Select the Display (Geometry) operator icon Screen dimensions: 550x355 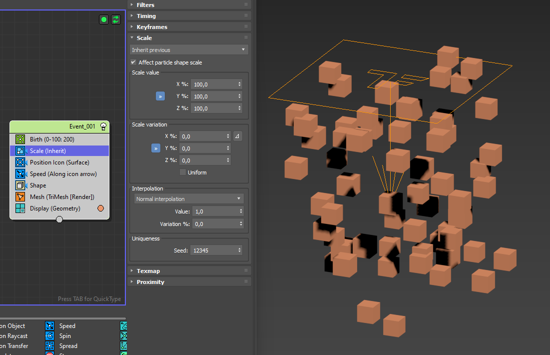click(20, 208)
